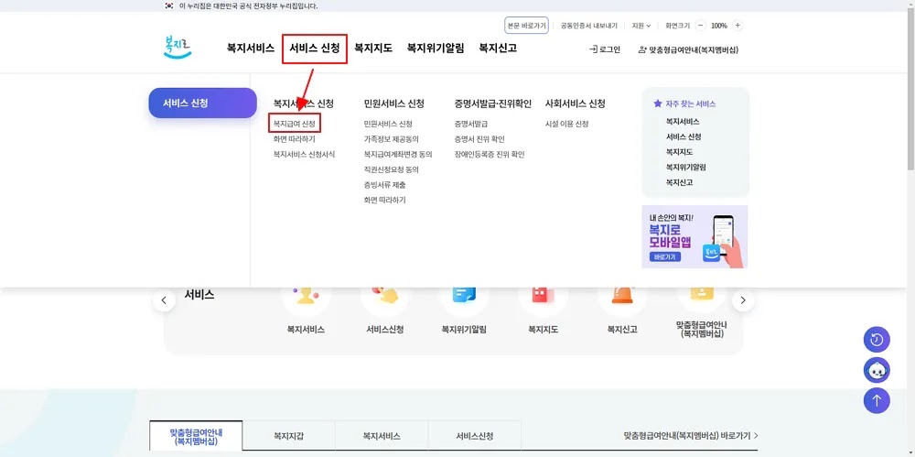Click 가족정보 제공동의 link
The image size is (915, 457).
[391, 139]
